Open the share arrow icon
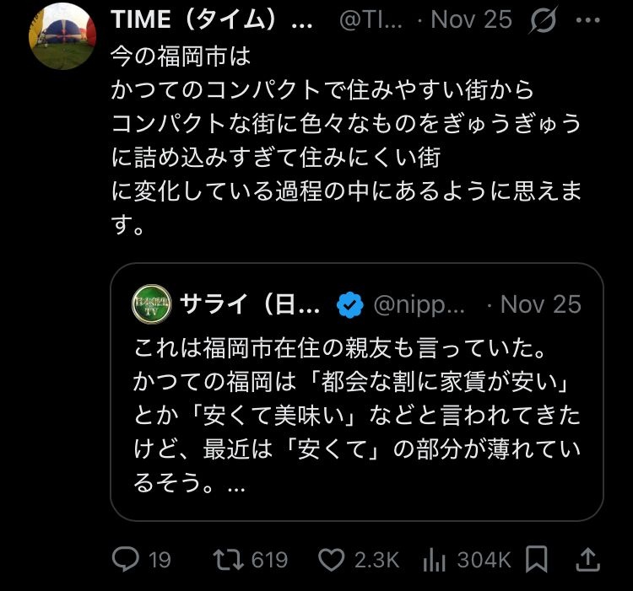Screen dimensions: 633x591 (587, 558)
